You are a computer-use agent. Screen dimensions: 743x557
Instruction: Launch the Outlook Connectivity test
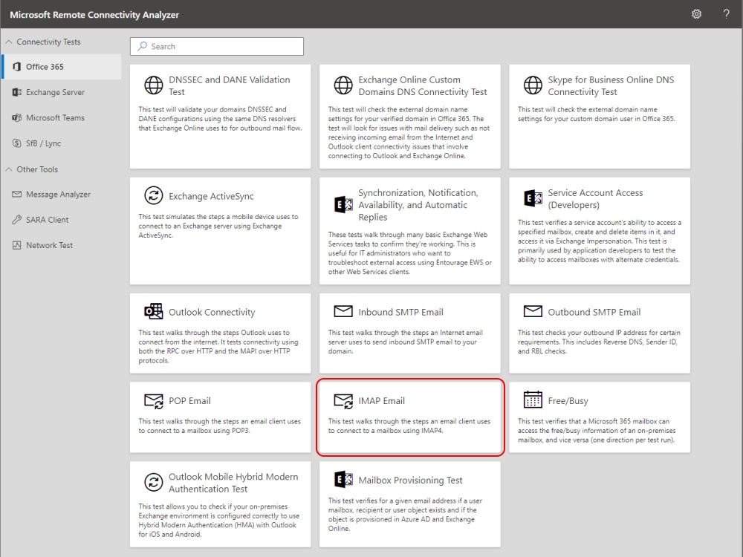coord(221,333)
